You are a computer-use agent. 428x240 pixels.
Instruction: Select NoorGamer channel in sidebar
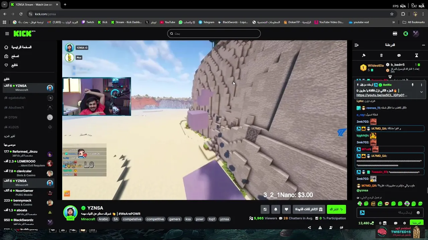pyautogui.click(x=28, y=193)
